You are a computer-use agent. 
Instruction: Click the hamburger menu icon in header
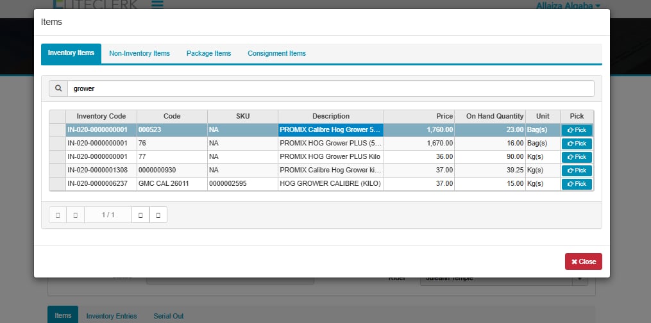[x=157, y=4]
